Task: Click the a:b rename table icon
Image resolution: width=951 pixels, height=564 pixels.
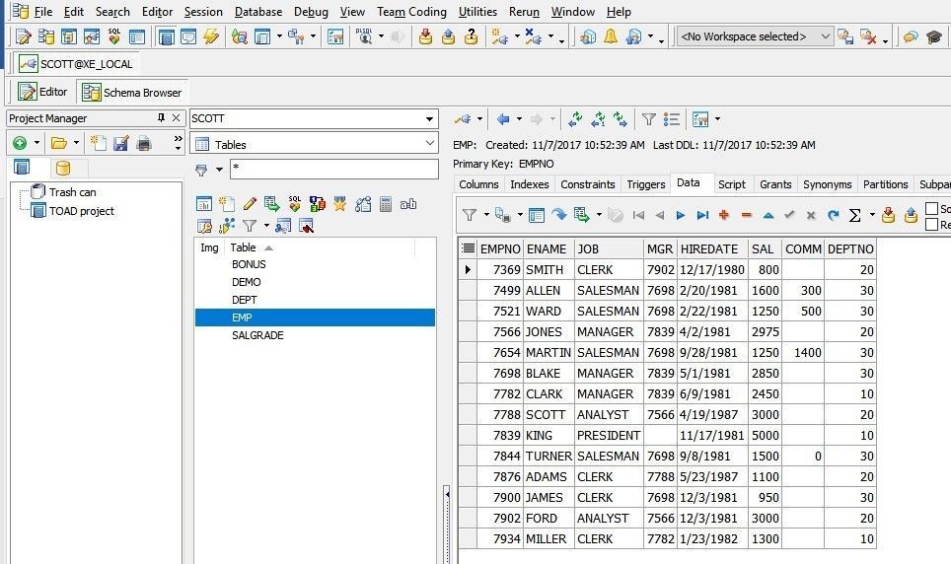Action: point(408,204)
